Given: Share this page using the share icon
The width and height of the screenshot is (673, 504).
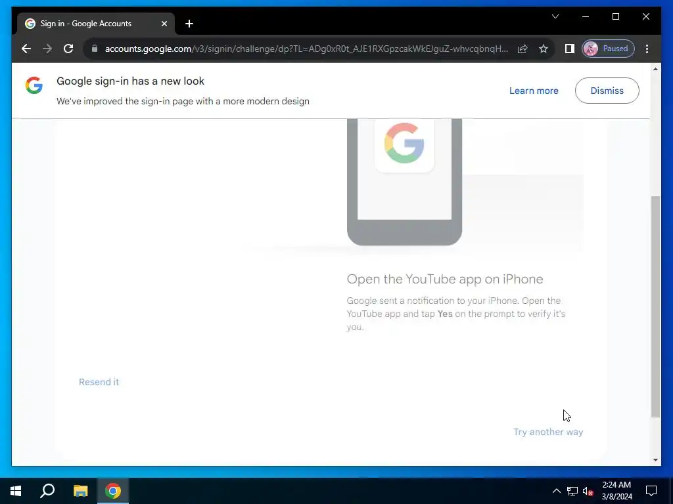Looking at the screenshot, I should pyautogui.click(x=522, y=49).
